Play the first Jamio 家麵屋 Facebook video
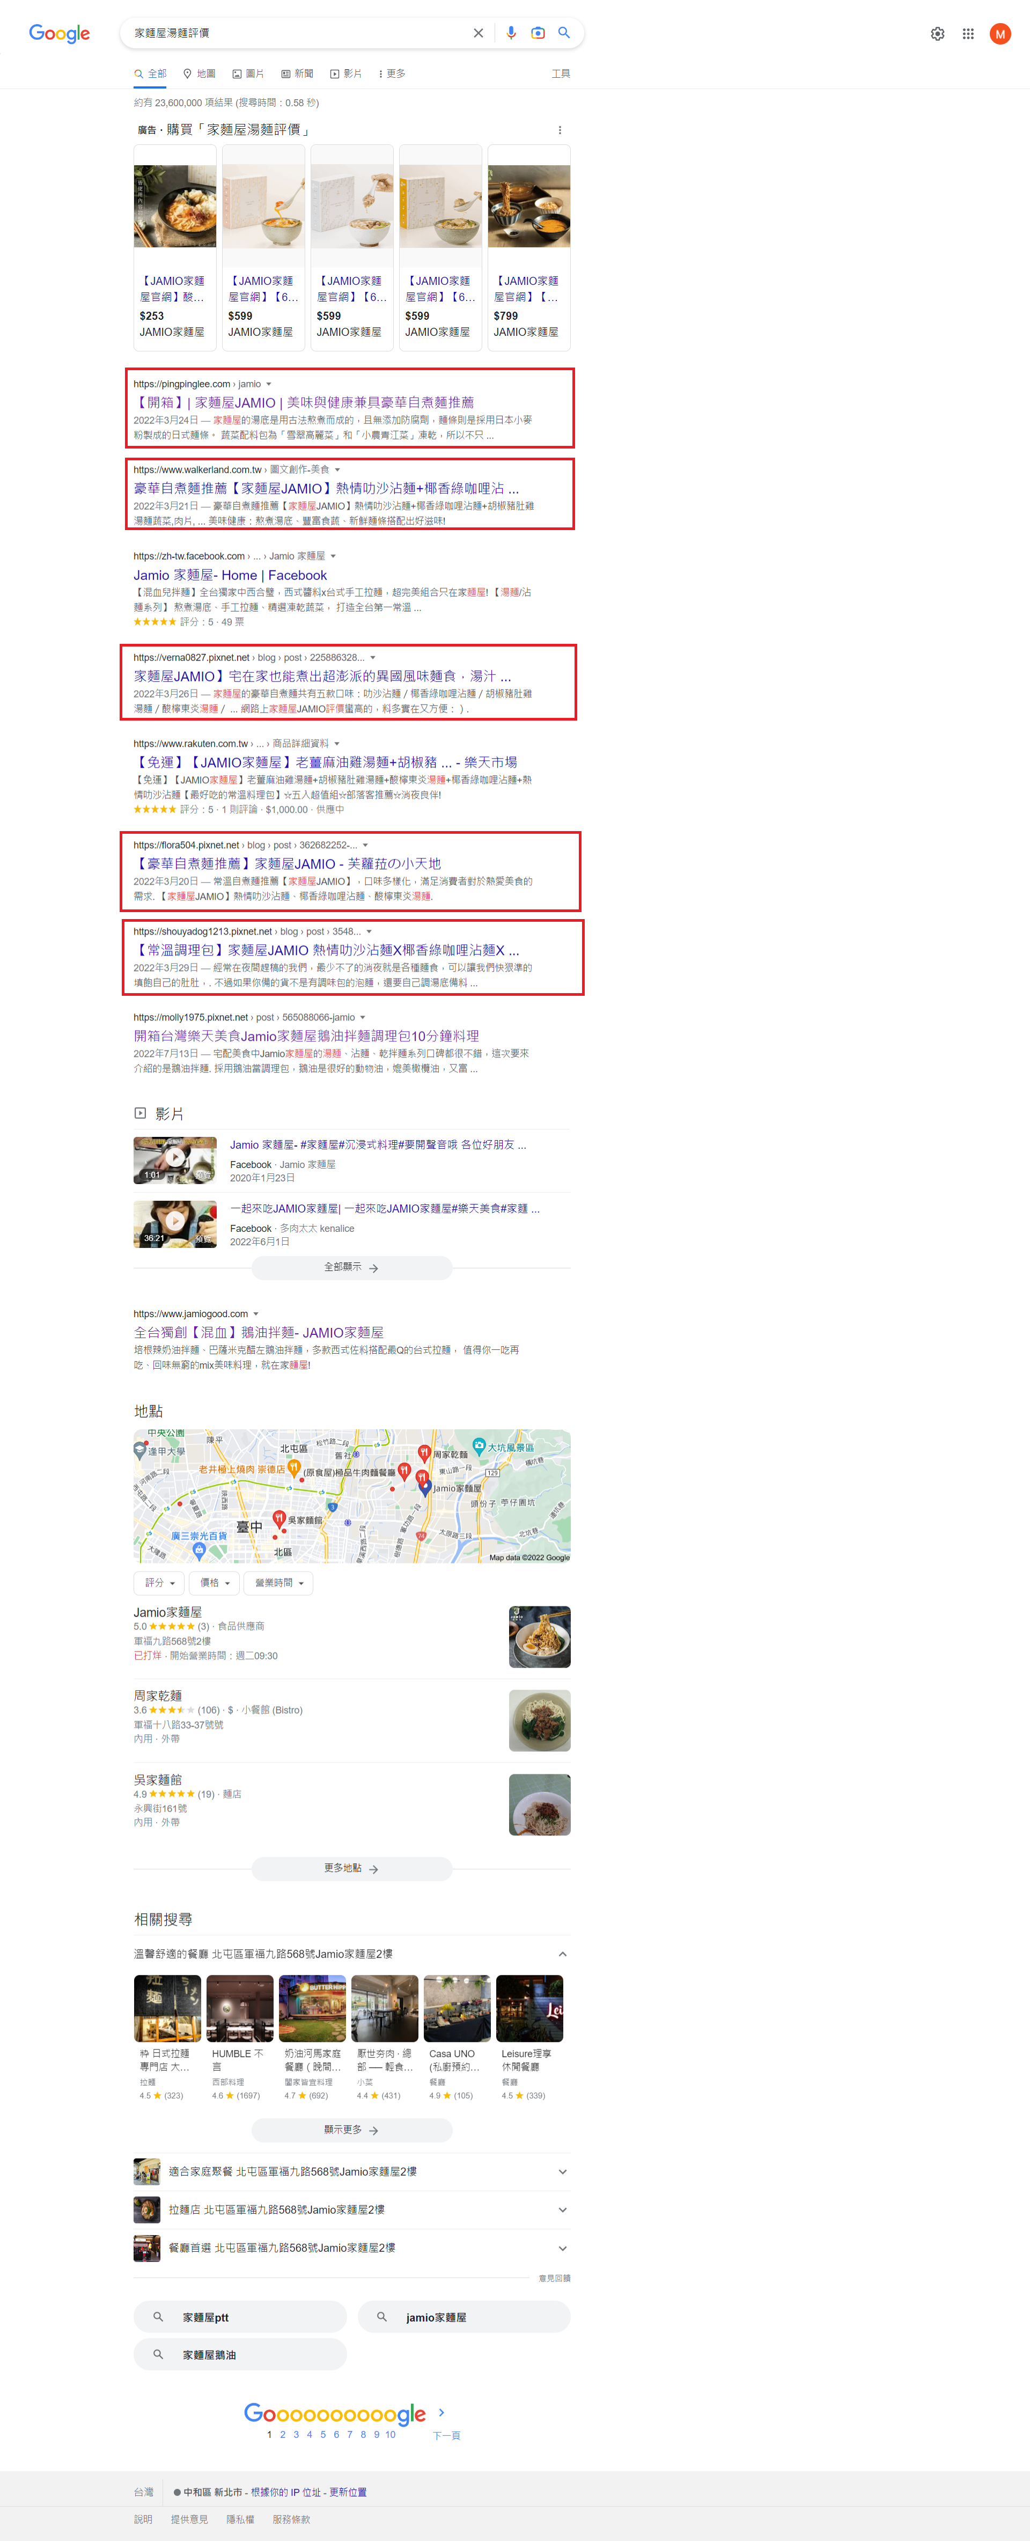 tap(175, 1159)
